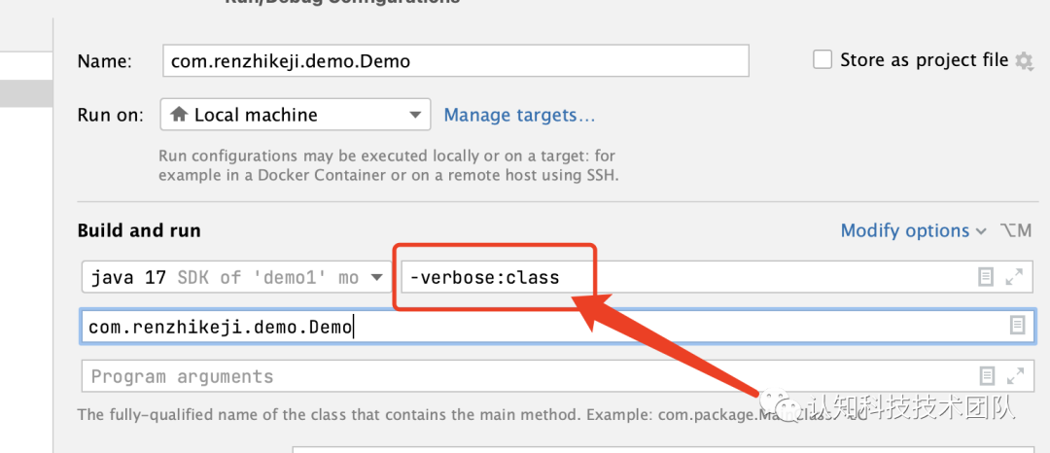The width and height of the screenshot is (1050, 453).
Task: Expand the Program arguments field
Action: click(x=1014, y=376)
